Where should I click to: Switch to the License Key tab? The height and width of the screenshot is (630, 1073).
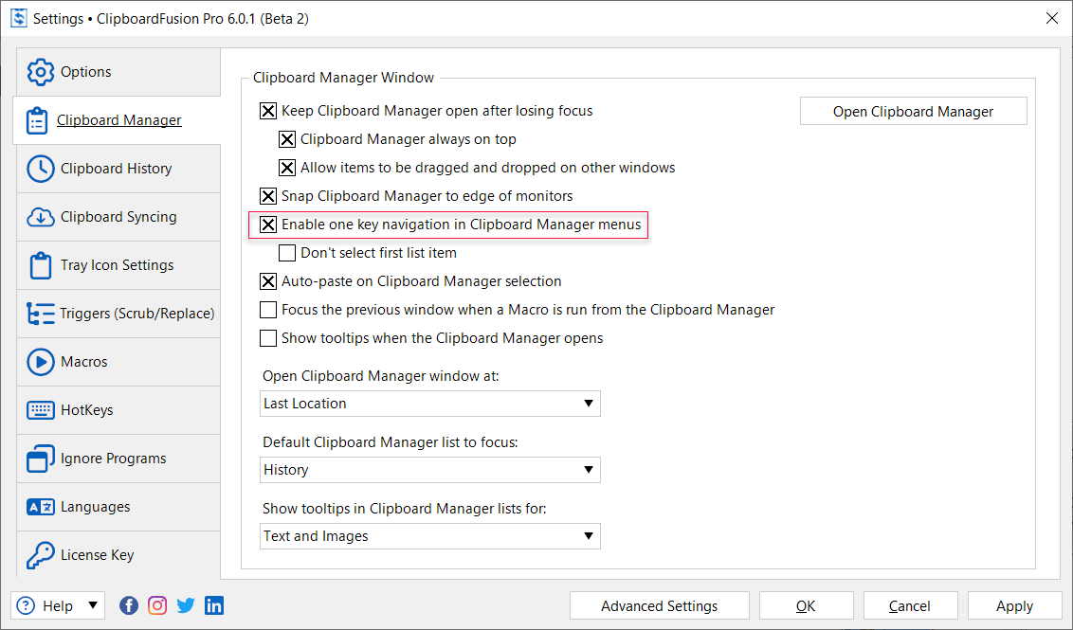pos(97,555)
